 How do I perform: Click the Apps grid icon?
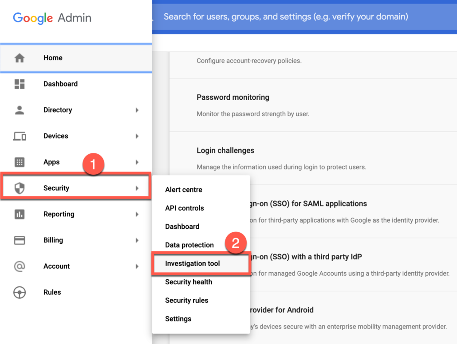tap(20, 162)
